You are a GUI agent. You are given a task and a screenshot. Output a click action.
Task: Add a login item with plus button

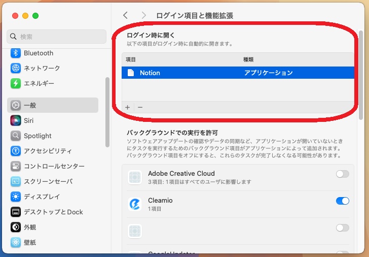(x=128, y=108)
